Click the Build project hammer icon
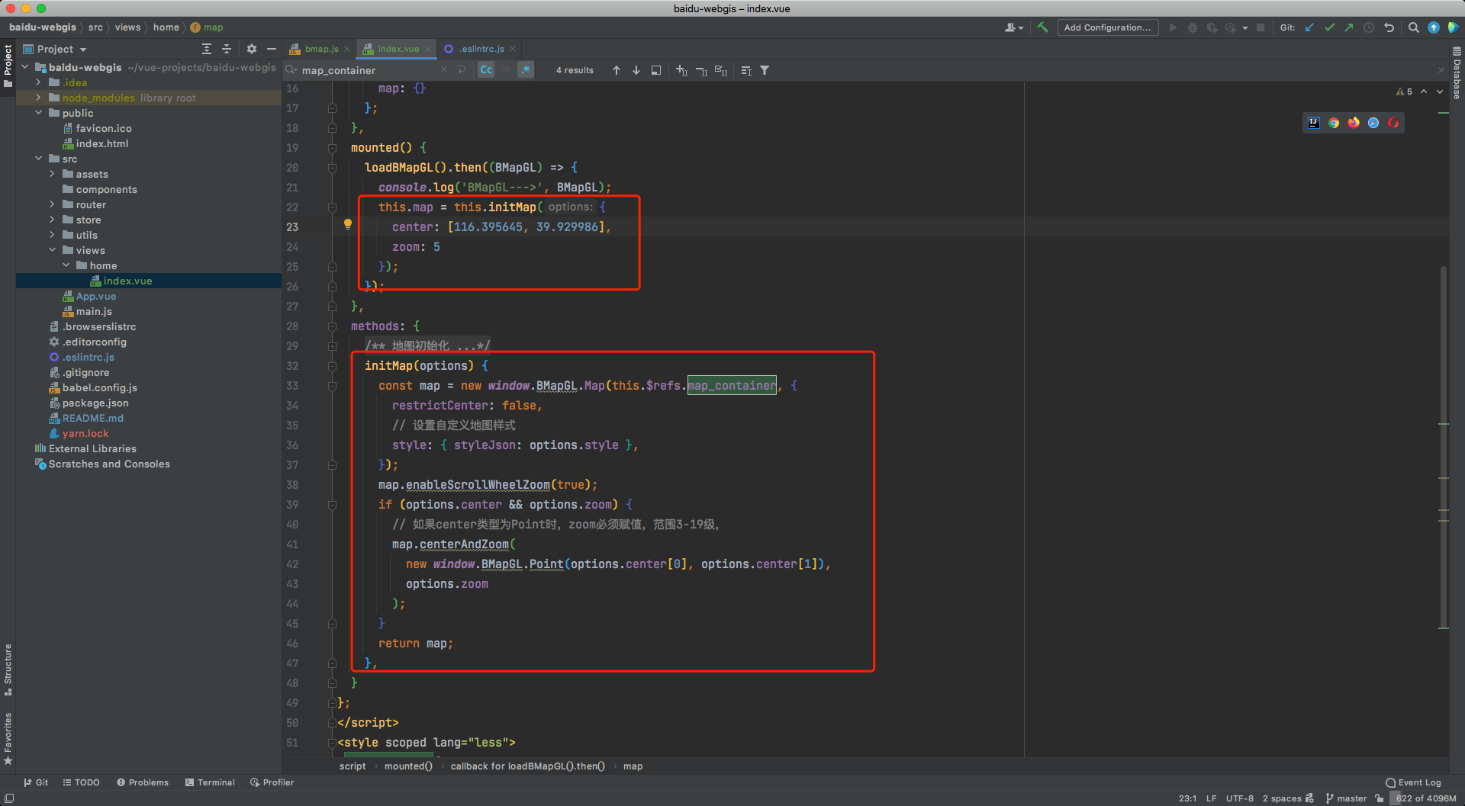This screenshot has height=806, width=1465. coord(1042,27)
